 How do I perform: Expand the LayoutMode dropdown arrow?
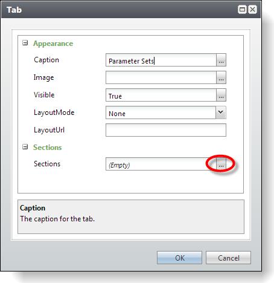click(221, 112)
